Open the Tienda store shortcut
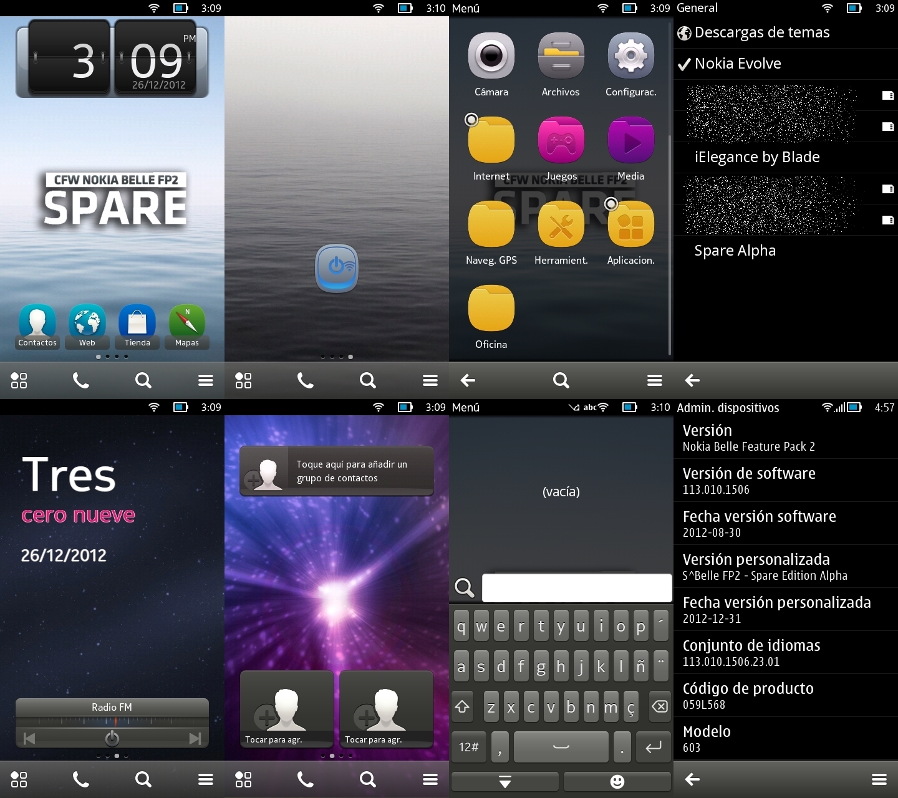The height and width of the screenshot is (798, 898). [x=137, y=326]
